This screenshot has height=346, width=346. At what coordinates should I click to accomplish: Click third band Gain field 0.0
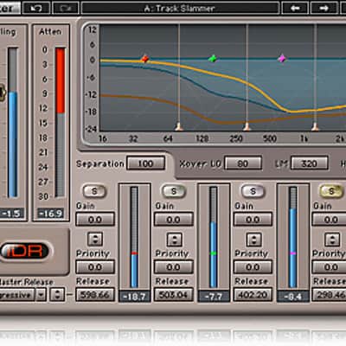(253, 220)
